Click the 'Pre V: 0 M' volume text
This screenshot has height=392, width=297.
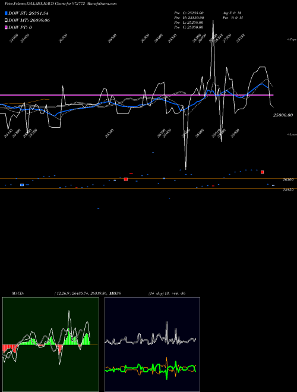(x=233, y=18)
